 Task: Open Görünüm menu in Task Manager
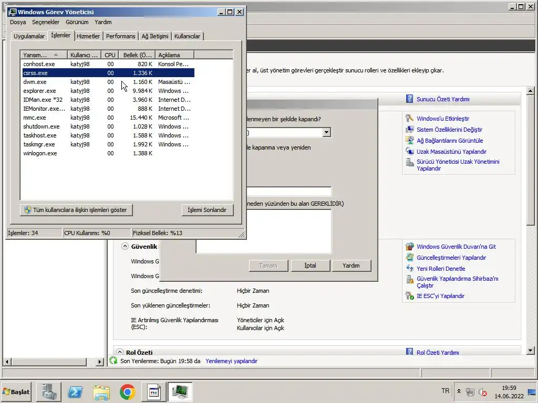[77, 22]
